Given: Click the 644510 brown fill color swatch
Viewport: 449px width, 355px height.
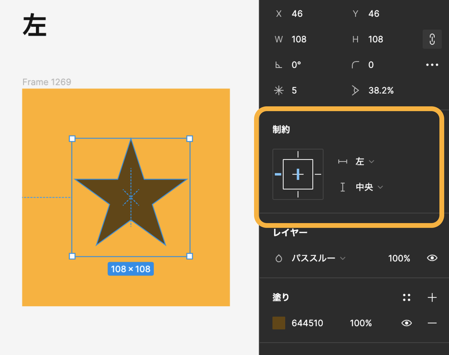Looking at the screenshot, I should pyautogui.click(x=279, y=323).
